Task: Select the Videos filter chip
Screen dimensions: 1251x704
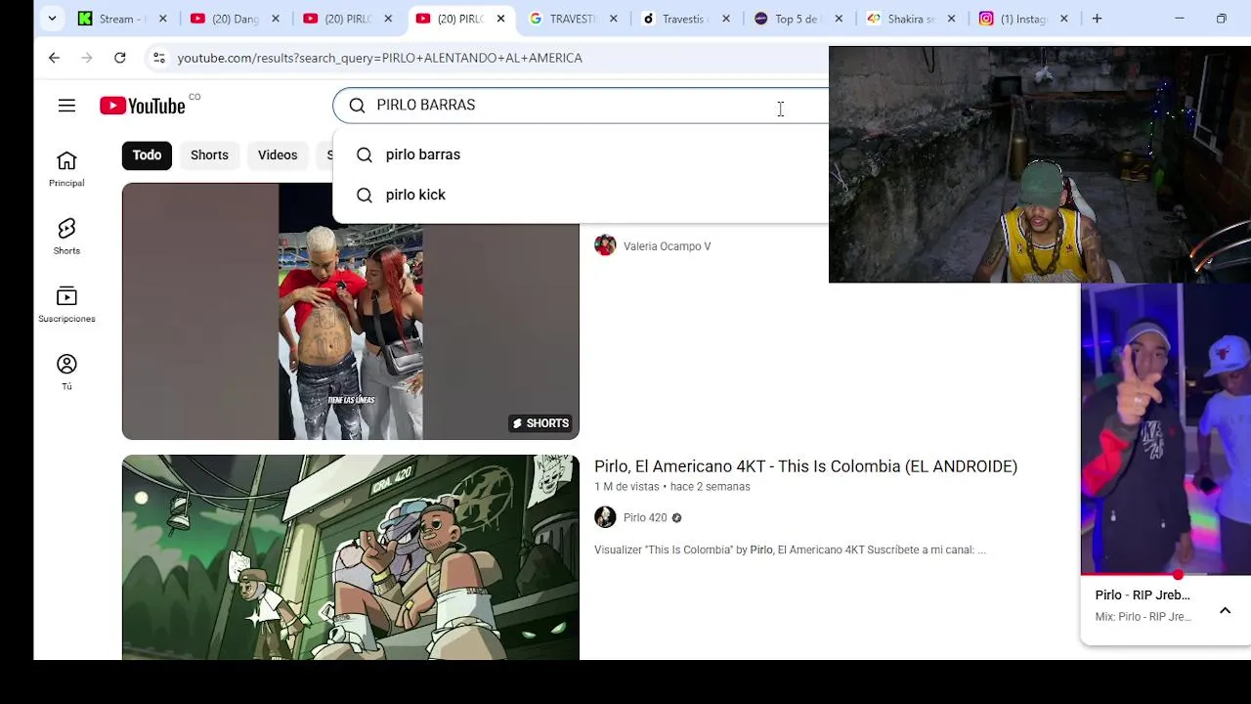Action: 278,155
